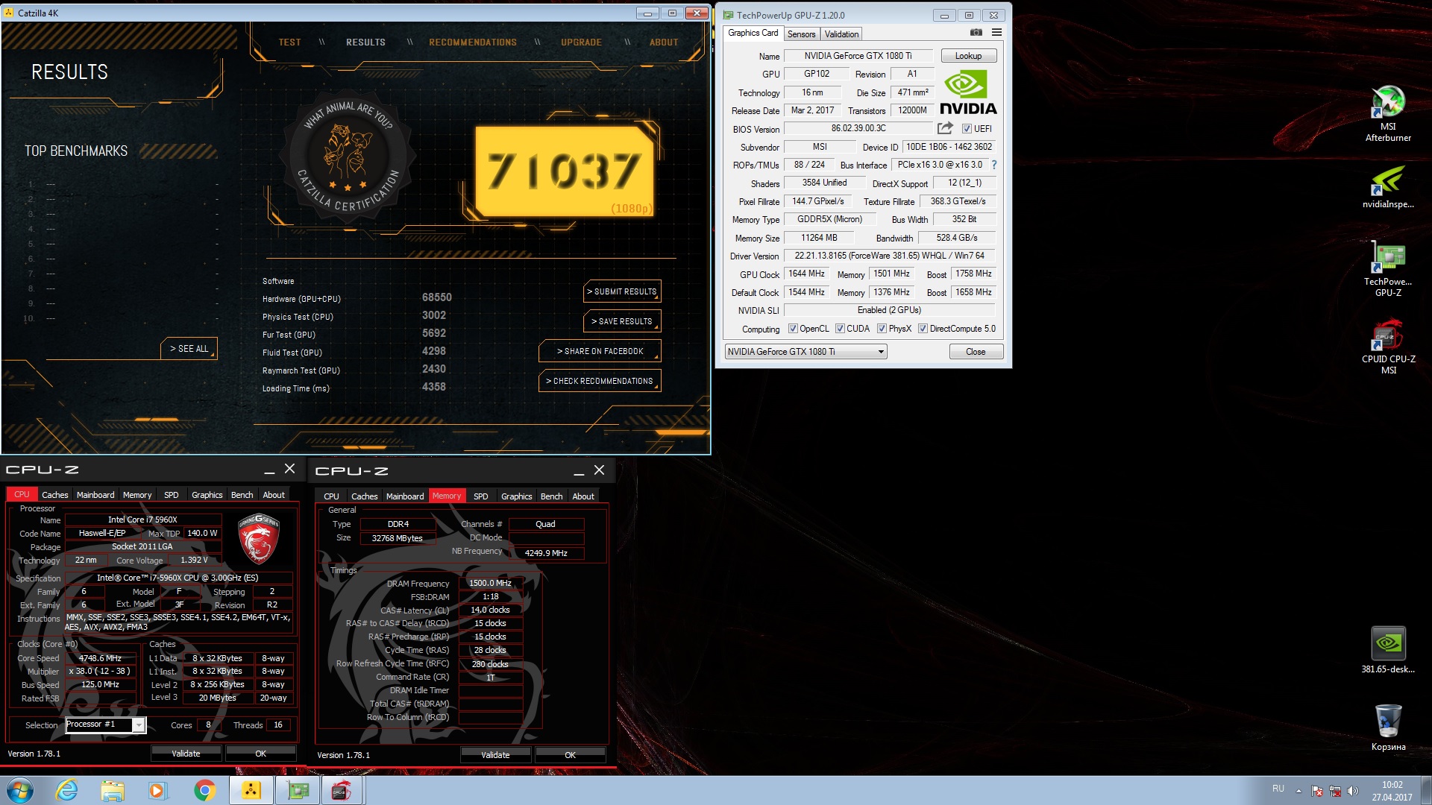
Task: Click the Close button in GPU-Z
Action: click(x=976, y=352)
